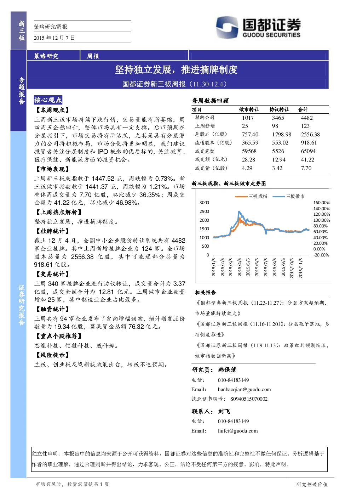351x497 pixels.
Task: Click the title 坚持独立发展，推进摘牌制度
Action: tap(176, 69)
